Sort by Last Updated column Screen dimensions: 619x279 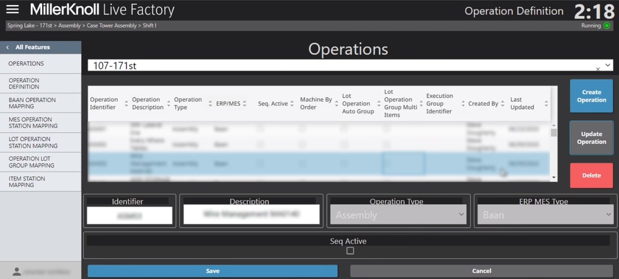pos(546,103)
